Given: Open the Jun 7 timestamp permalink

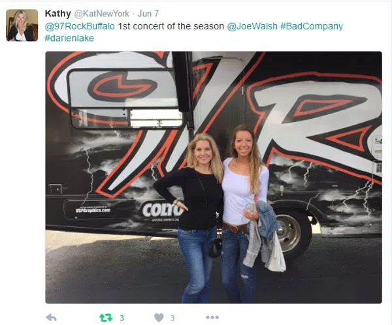Looking at the screenshot, I should [148, 14].
